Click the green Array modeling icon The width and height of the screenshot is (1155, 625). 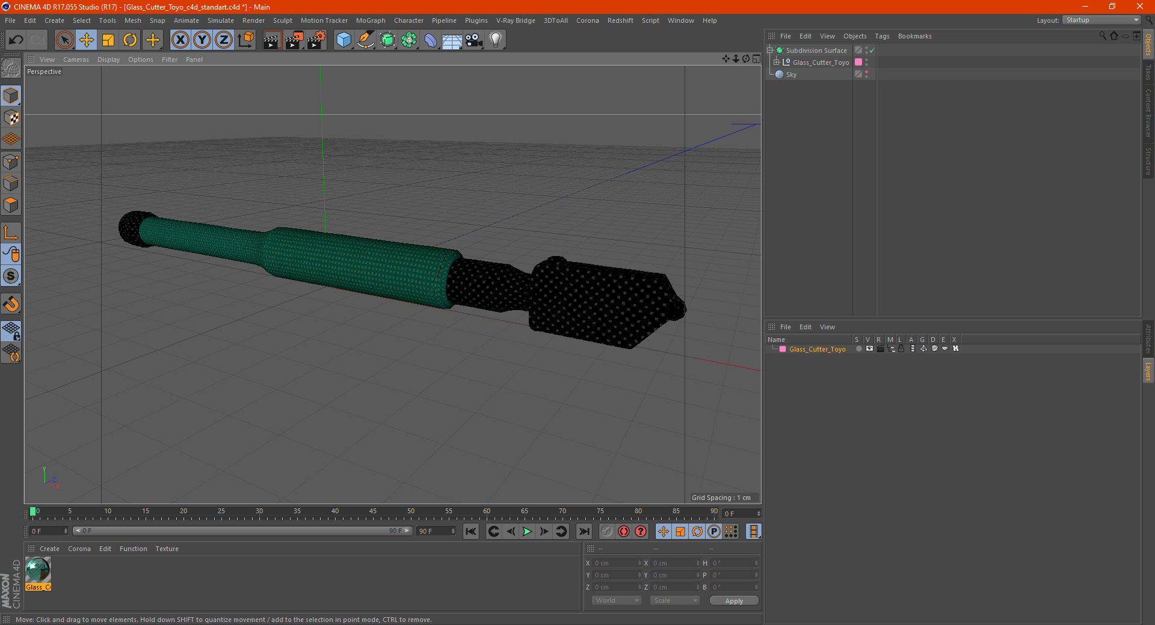tap(409, 40)
